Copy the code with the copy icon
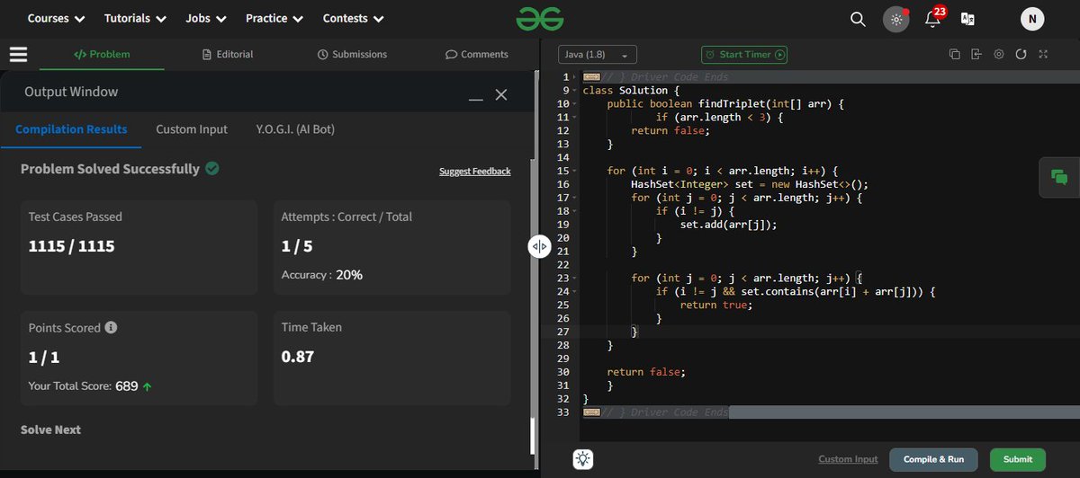Screen dimensions: 1080x478 tap(954, 54)
